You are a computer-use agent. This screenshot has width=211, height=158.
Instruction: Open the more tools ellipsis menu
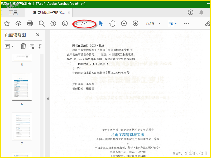187,23
